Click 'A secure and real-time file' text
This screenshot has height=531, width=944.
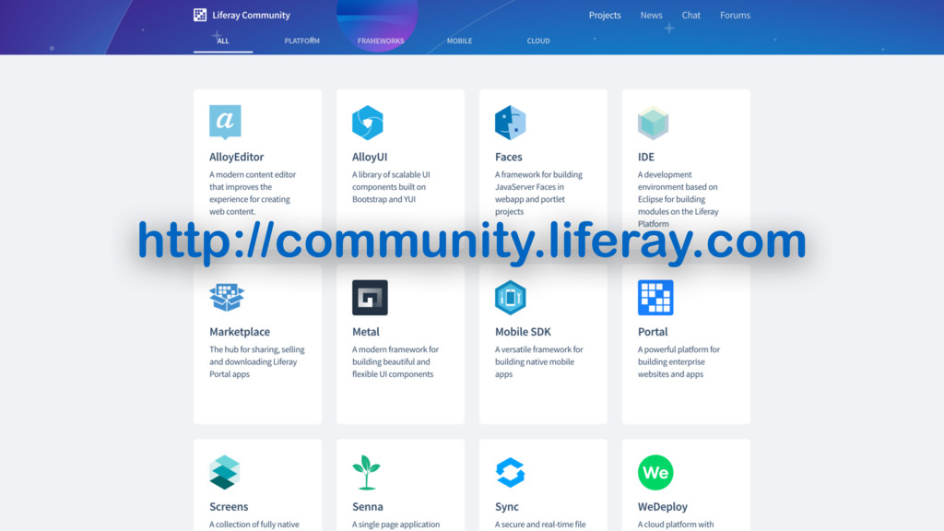[x=540, y=525]
